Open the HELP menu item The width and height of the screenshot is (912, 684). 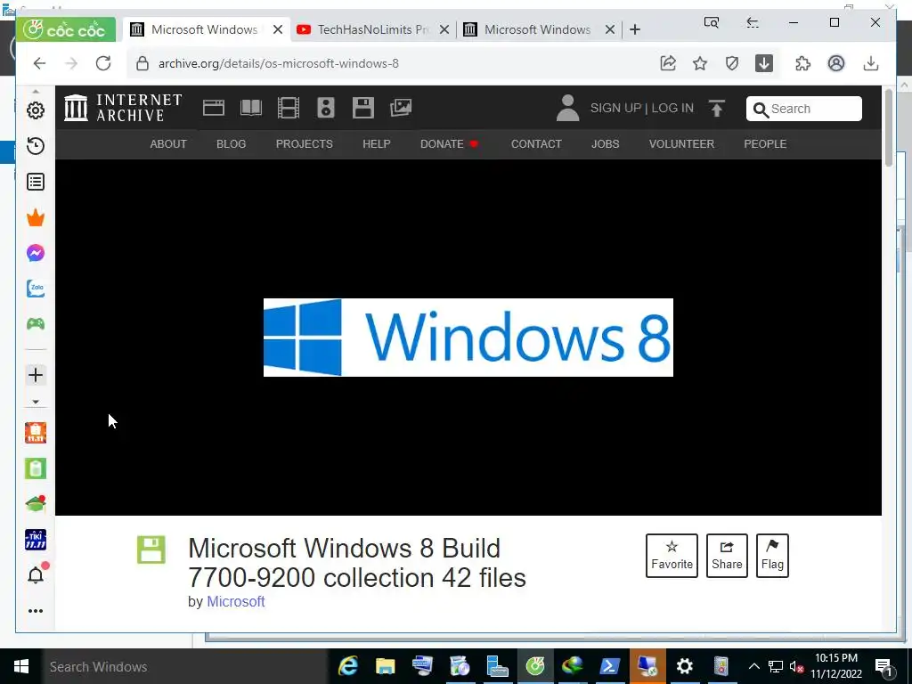point(377,144)
